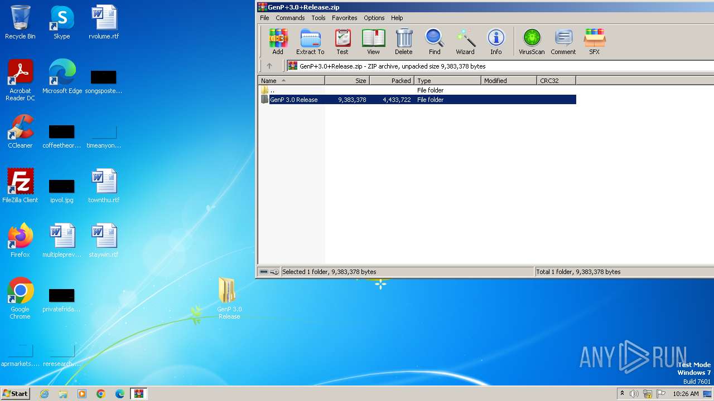Screen dimensions: 714x401
Task: Click the Start button
Action: tap(15, 394)
